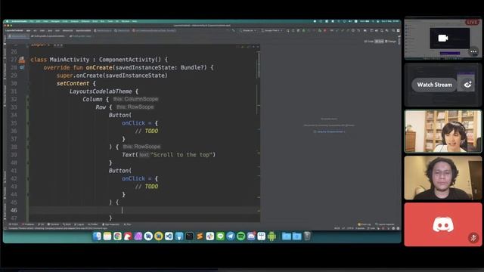Open Spotify from the dock

[240, 236]
